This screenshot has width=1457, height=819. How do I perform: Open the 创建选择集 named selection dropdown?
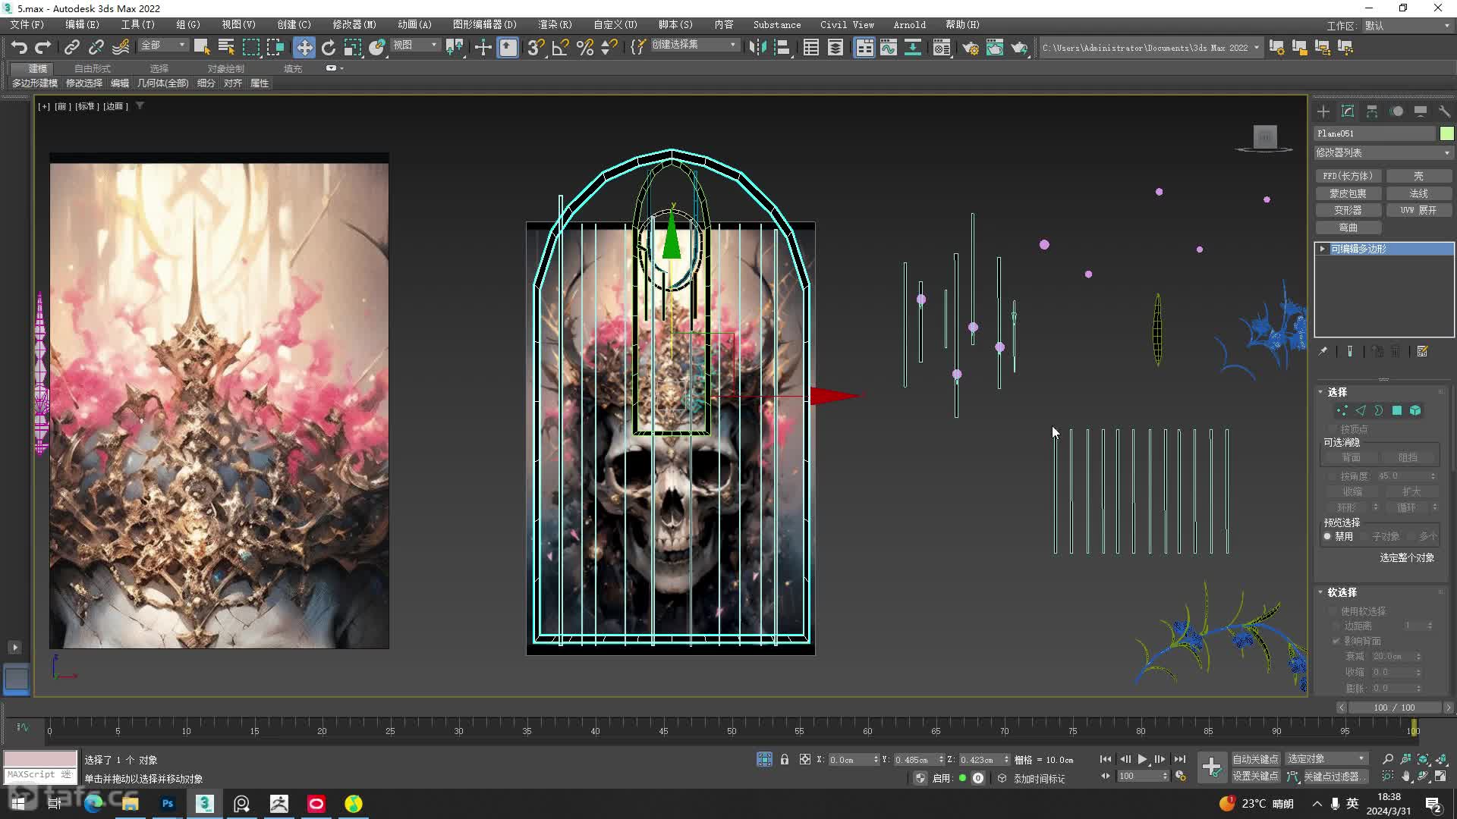coord(694,45)
